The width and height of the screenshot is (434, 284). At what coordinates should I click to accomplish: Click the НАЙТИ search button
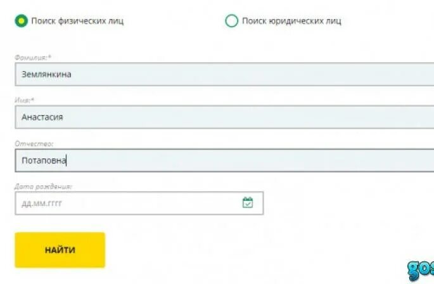click(60, 250)
